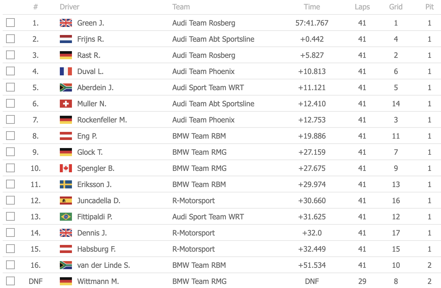
Task: Toggle the checkbox beside Glock T.
Action: pos(10,152)
